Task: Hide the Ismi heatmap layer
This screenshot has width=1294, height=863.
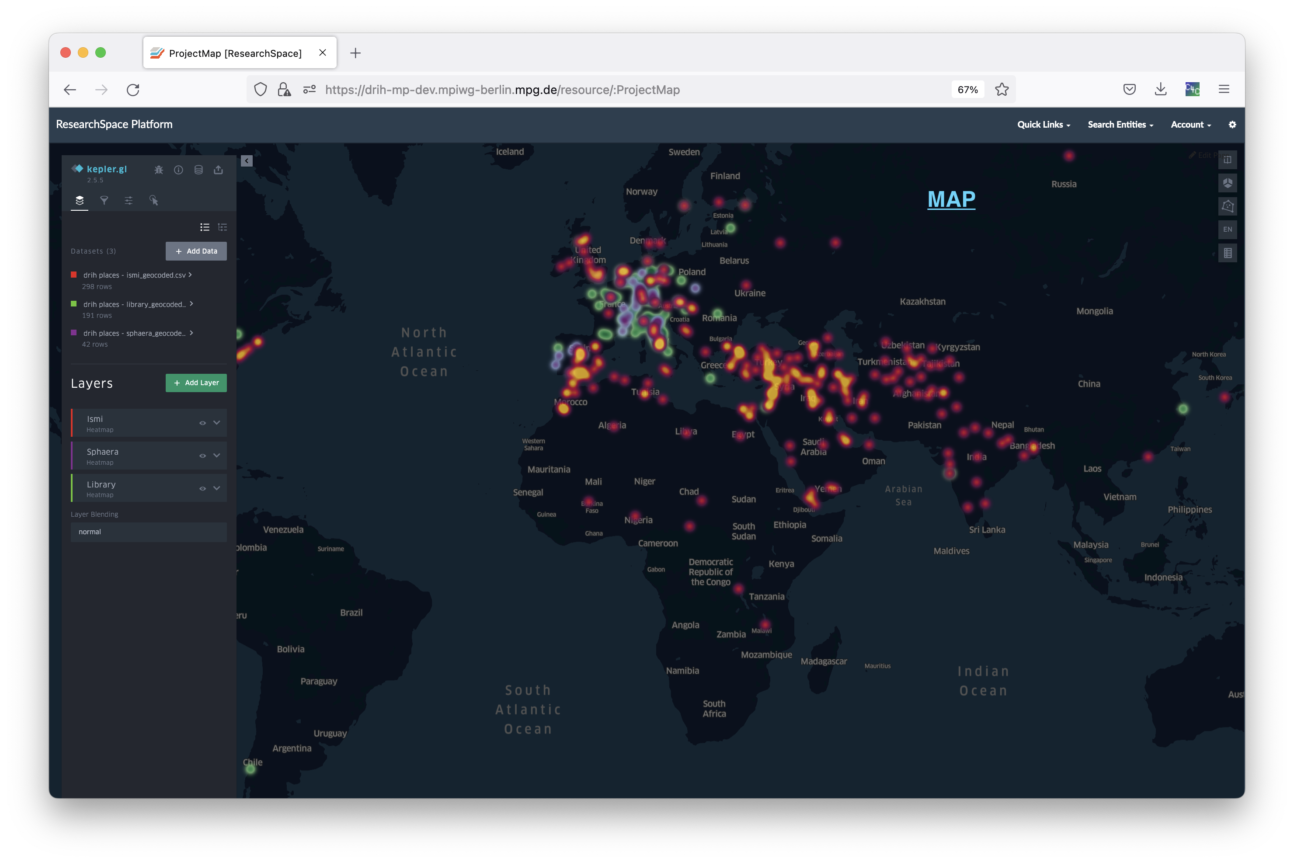Action: click(202, 423)
